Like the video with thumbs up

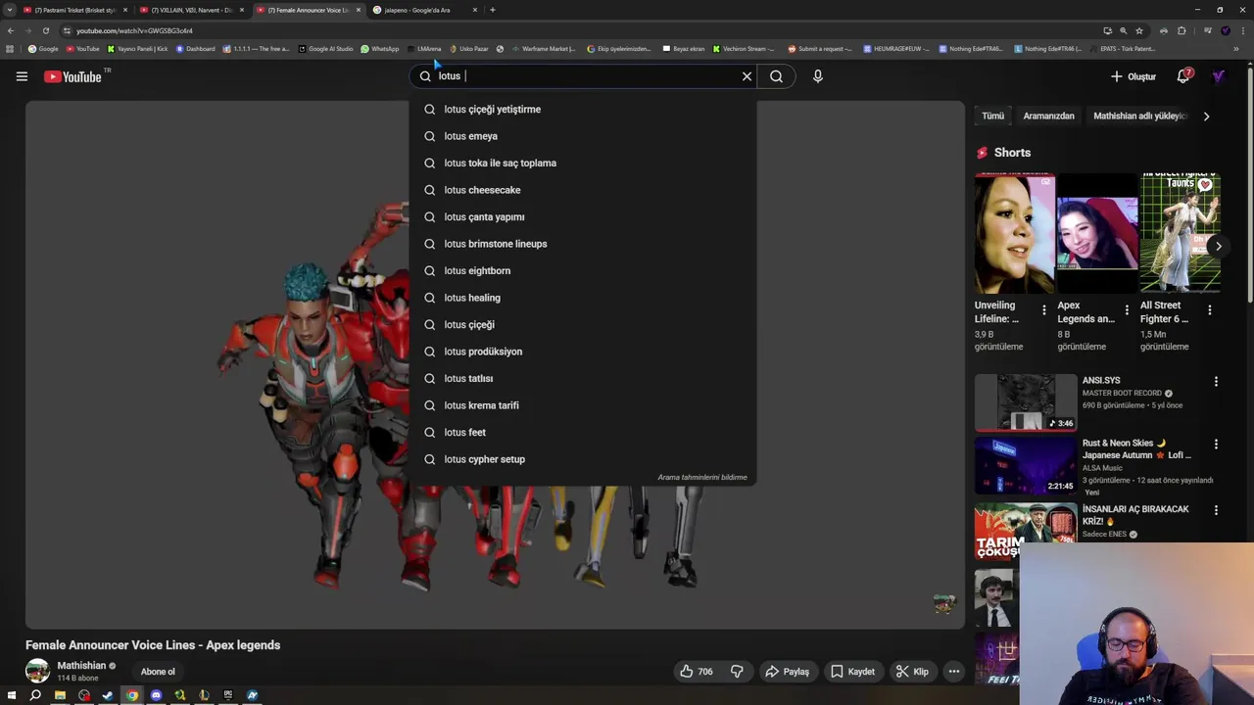699,672
